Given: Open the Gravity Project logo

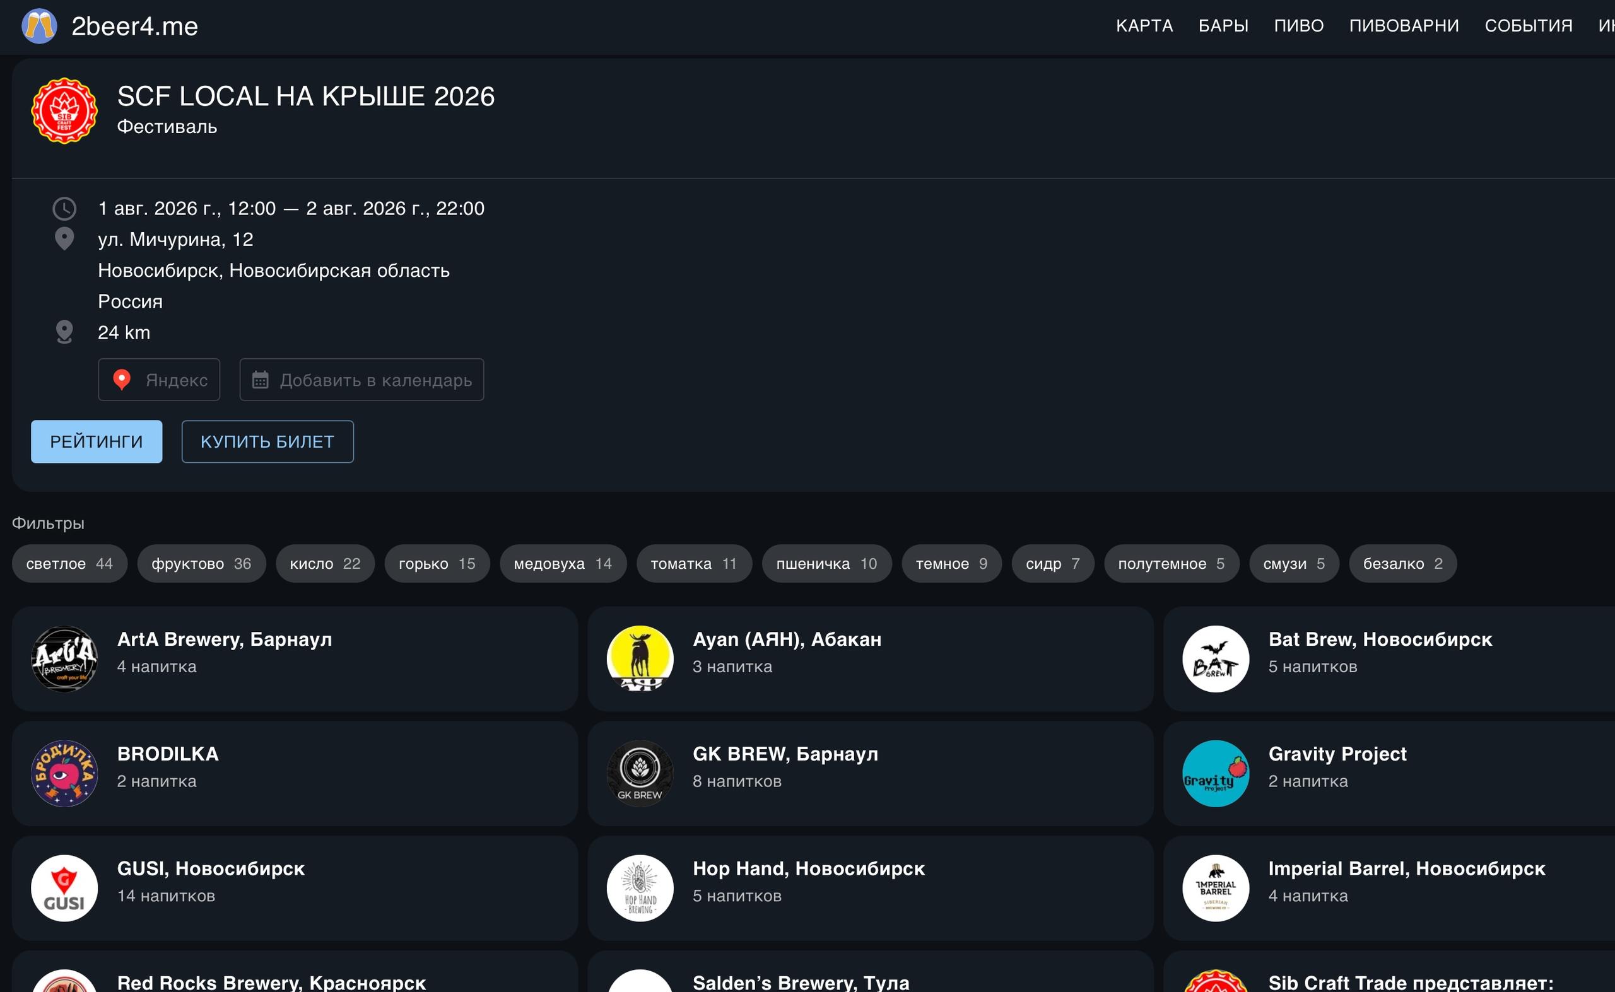Looking at the screenshot, I should pyautogui.click(x=1216, y=774).
